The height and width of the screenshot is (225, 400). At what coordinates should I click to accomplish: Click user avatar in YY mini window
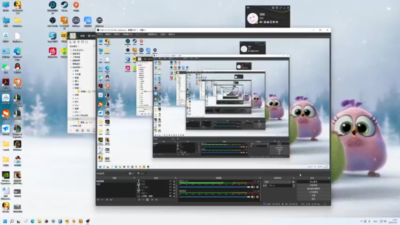(252, 18)
